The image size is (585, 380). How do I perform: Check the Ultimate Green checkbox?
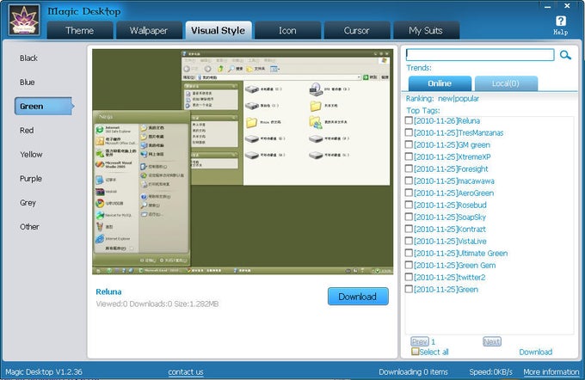tap(409, 253)
